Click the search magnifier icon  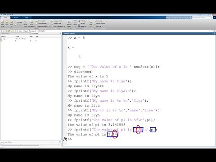[211, 18]
